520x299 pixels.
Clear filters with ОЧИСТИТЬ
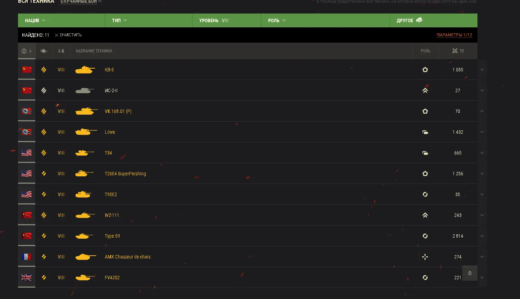point(68,35)
